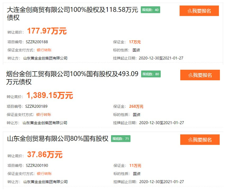The height and width of the screenshot is (192, 226).
Task: Click the 围观数: 40 badge
Action: [x=150, y=10]
